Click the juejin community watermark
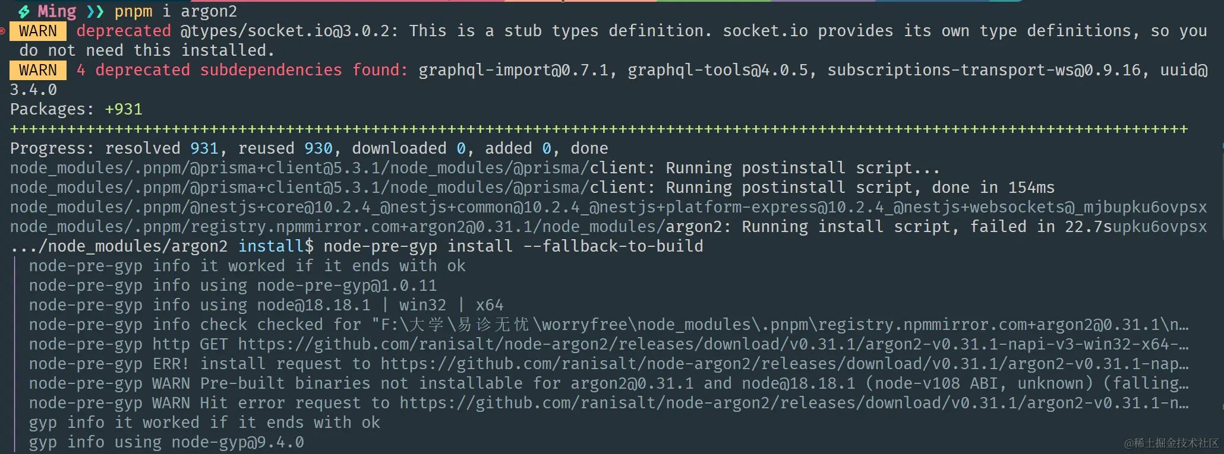The height and width of the screenshot is (454, 1224). pyautogui.click(x=1171, y=443)
